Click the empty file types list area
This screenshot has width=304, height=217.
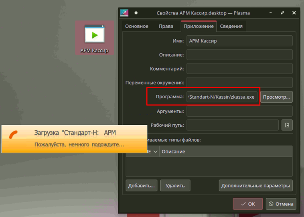209,166
